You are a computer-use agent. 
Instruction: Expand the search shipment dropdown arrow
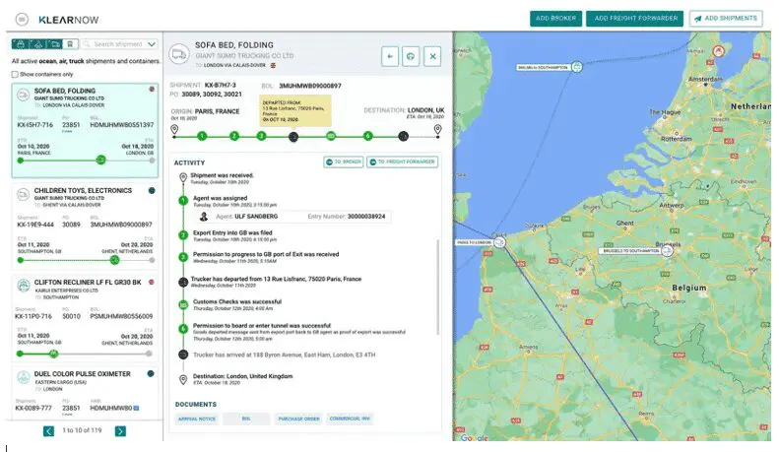pyautogui.click(x=152, y=44)
